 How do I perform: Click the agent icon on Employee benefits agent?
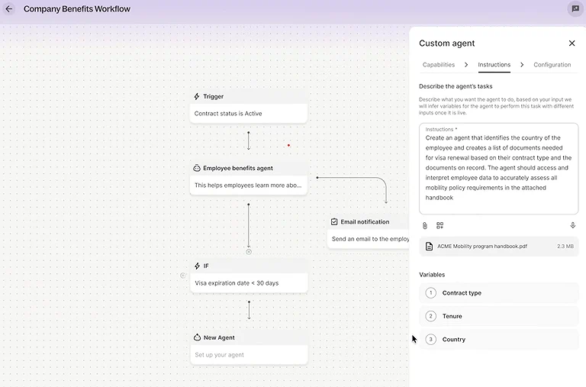click(197, 168)
